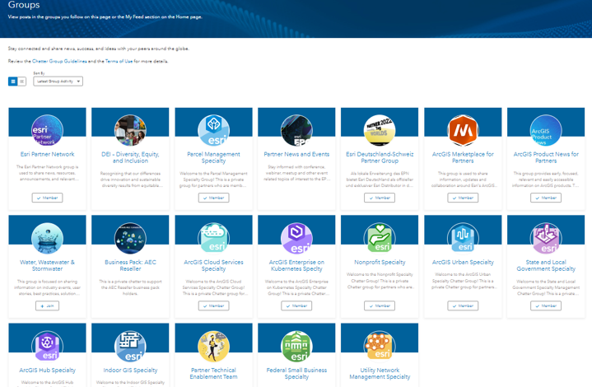This screenshot has height=387, width=592.
Task: Toggle Member status for Esri Partner Network
Action: point(47,198)
